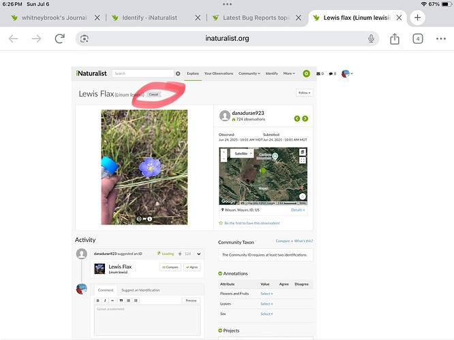Open the ID options chevron for danaduran923
454x340 pixels.
click(198, 254)
